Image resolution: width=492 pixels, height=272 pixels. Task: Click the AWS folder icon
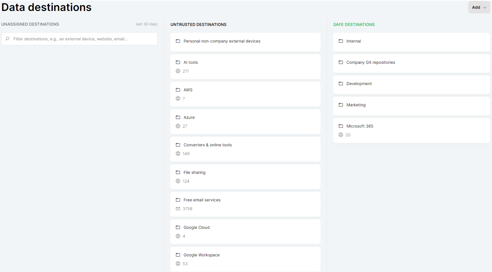[178, 90]
